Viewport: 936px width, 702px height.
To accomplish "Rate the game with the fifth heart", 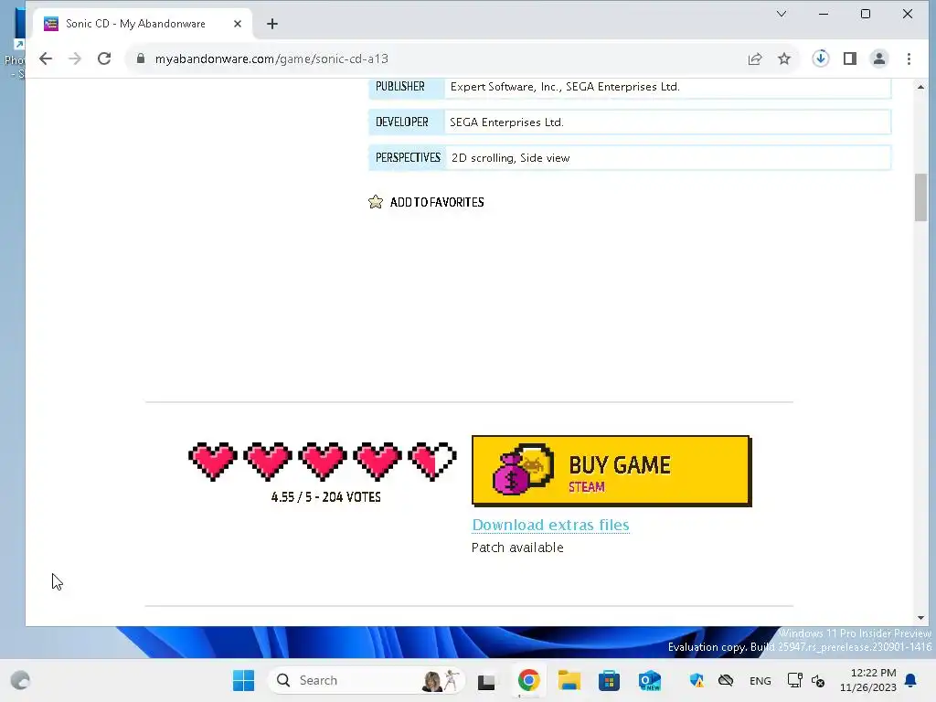I will [x=432, y=462].
